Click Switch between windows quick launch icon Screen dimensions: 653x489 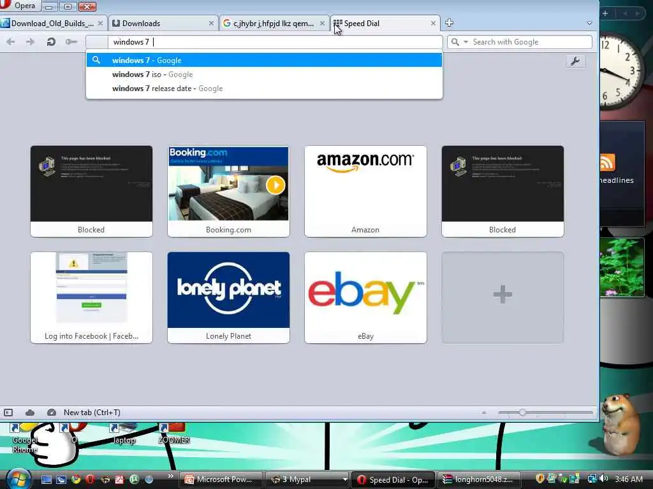61,479
